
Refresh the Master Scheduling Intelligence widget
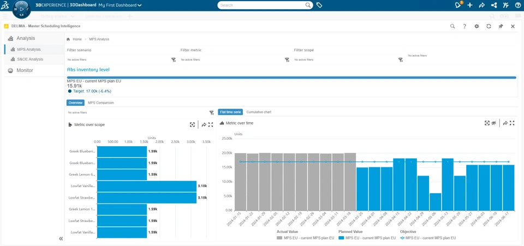point(489,26)
